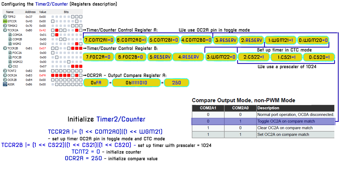The image size is (341, 191).
Task: Click the ASSR register icon
Action: click(6, 84)
